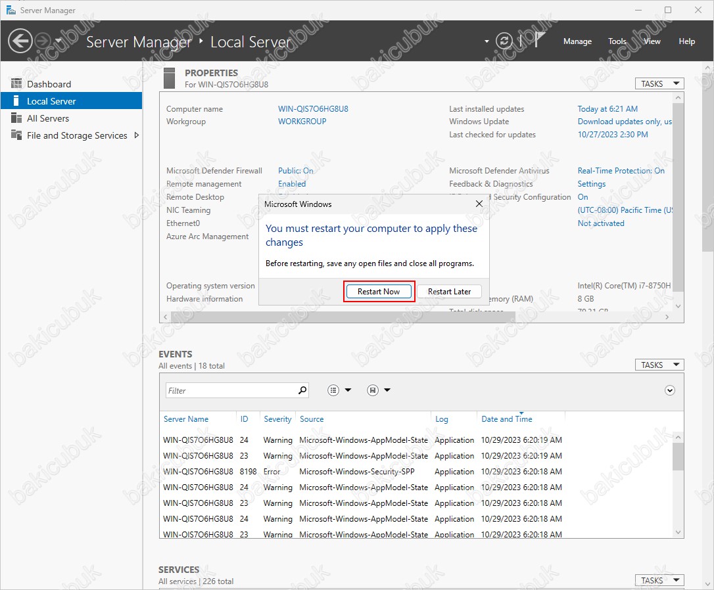The height and width of the screenshot is (590, 714).
Task: Click the save query icon
Action: (373, 390)
